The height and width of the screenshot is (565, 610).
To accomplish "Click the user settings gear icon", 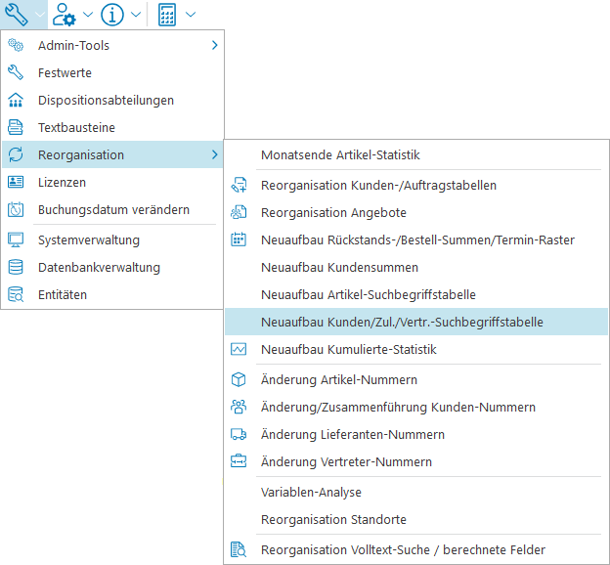I will click(65, 15).
